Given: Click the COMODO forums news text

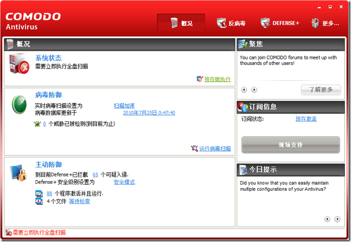Looking at the screenshot, I should 288,60.
